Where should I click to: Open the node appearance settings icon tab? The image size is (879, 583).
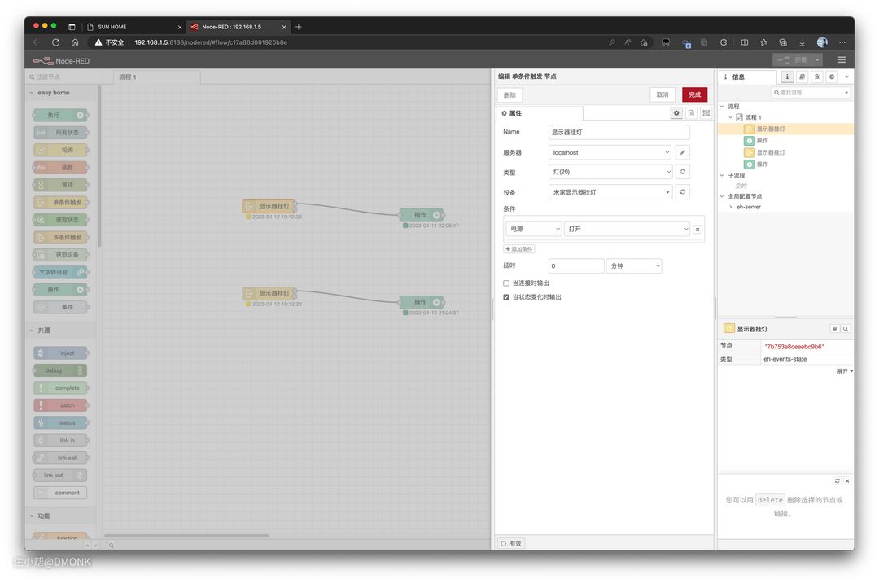[706, 113]
